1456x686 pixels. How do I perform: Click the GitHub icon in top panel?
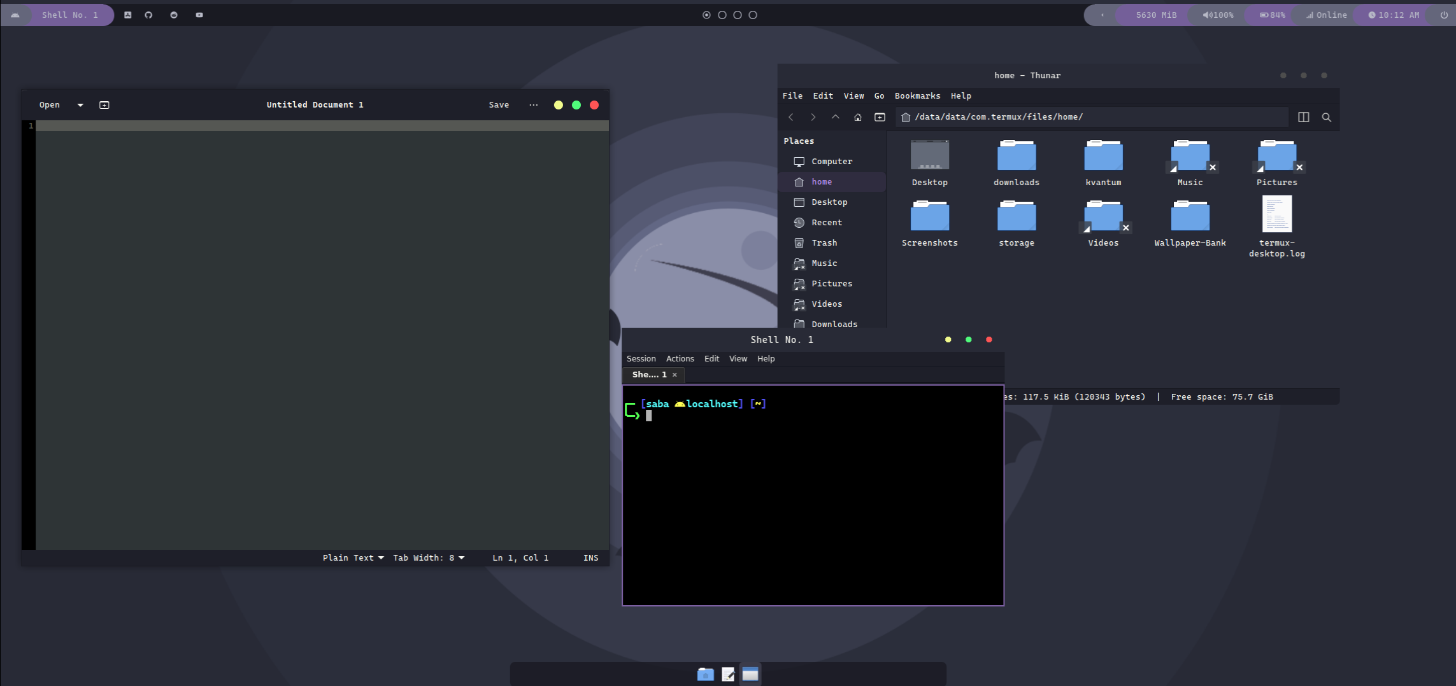(x=148, y=15)
